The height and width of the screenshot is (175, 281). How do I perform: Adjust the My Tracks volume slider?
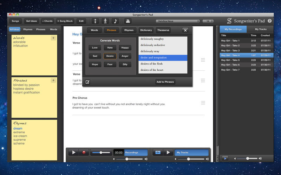[191, 159]
